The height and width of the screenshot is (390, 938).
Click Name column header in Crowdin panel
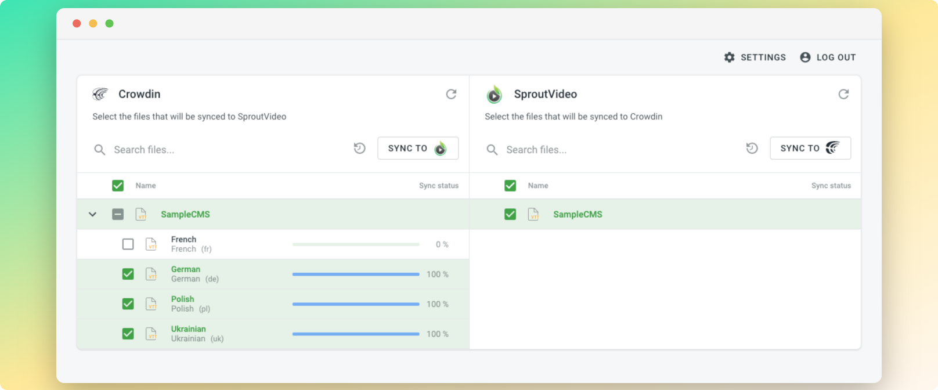coord(146,186)
